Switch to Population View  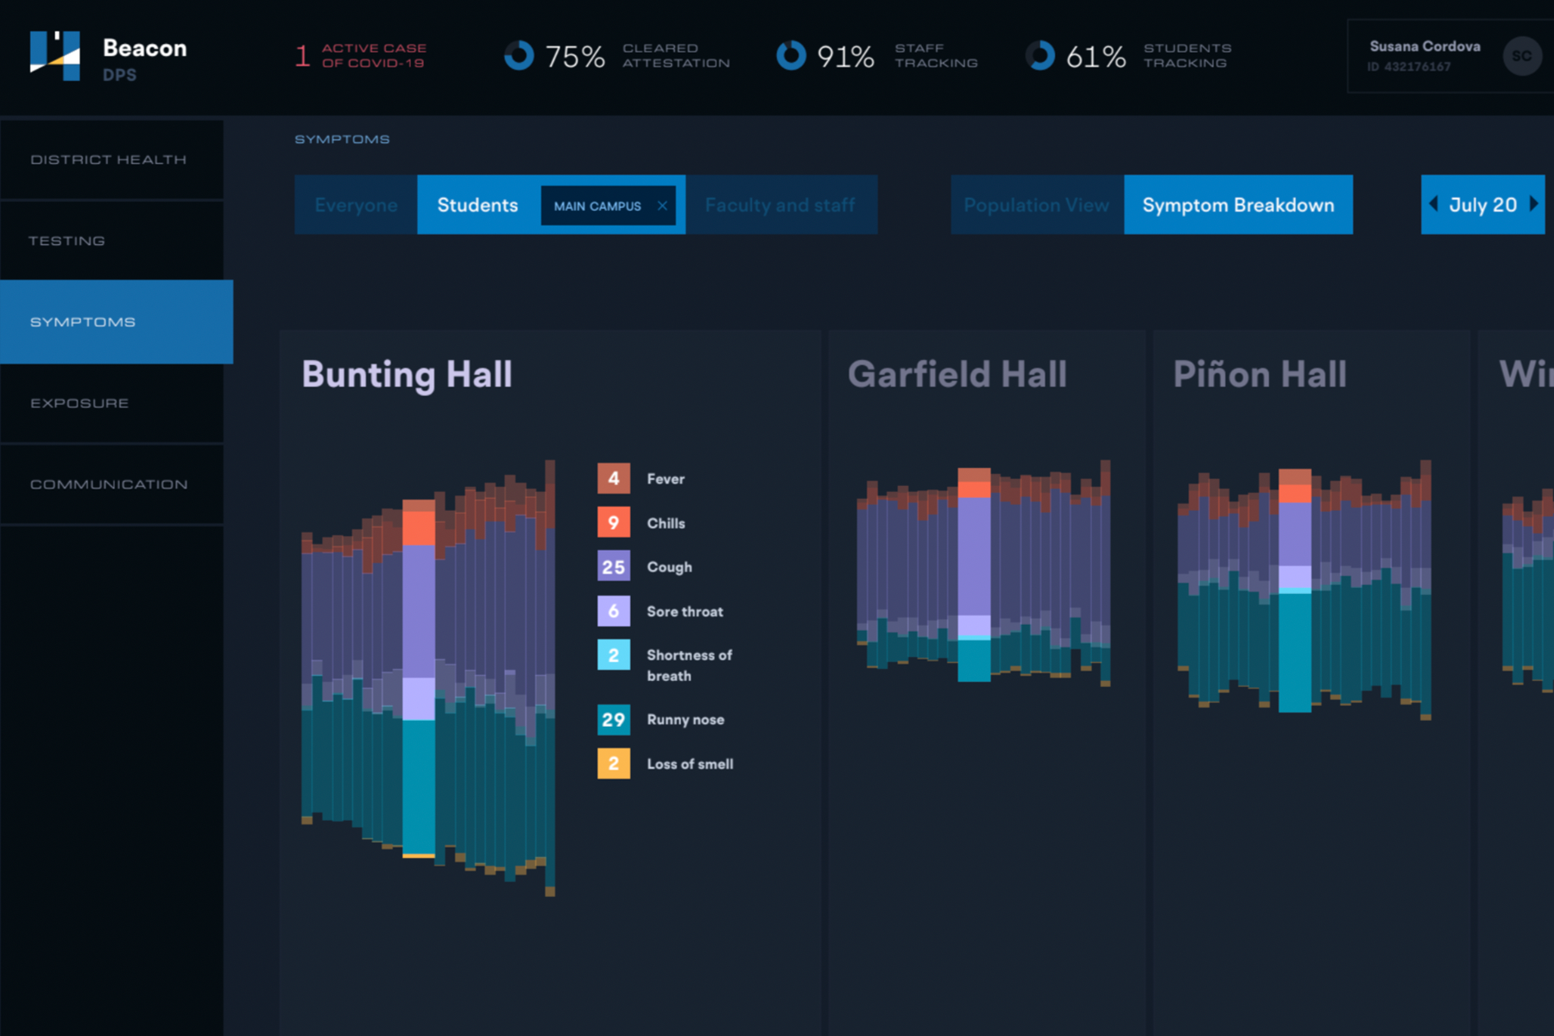[x=1037, y=205]
